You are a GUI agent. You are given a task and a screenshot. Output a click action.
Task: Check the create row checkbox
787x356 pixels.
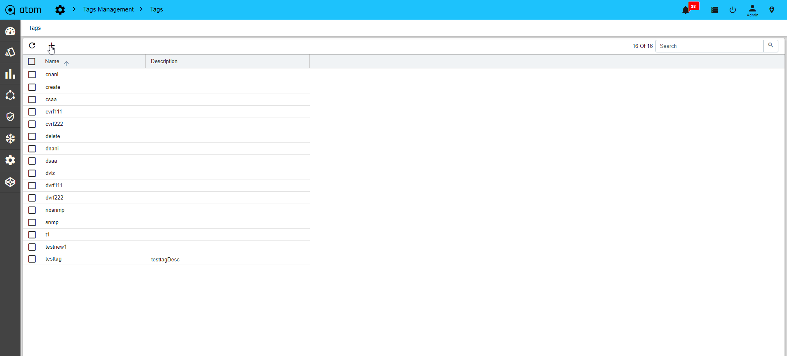[x=32, y=87]
